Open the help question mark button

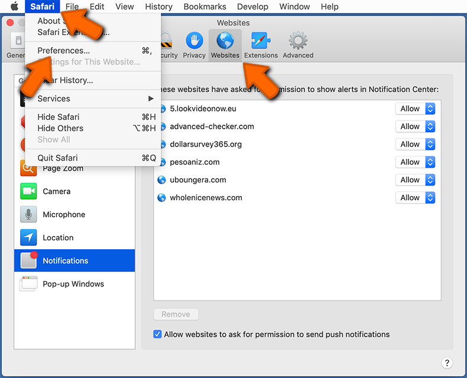(x=447, y=363)
